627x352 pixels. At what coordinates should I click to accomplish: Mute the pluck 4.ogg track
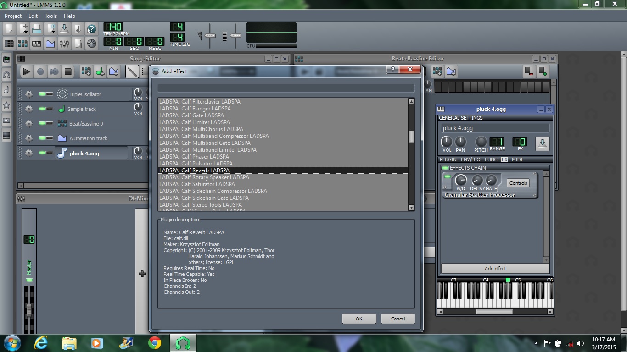[42, 153]
